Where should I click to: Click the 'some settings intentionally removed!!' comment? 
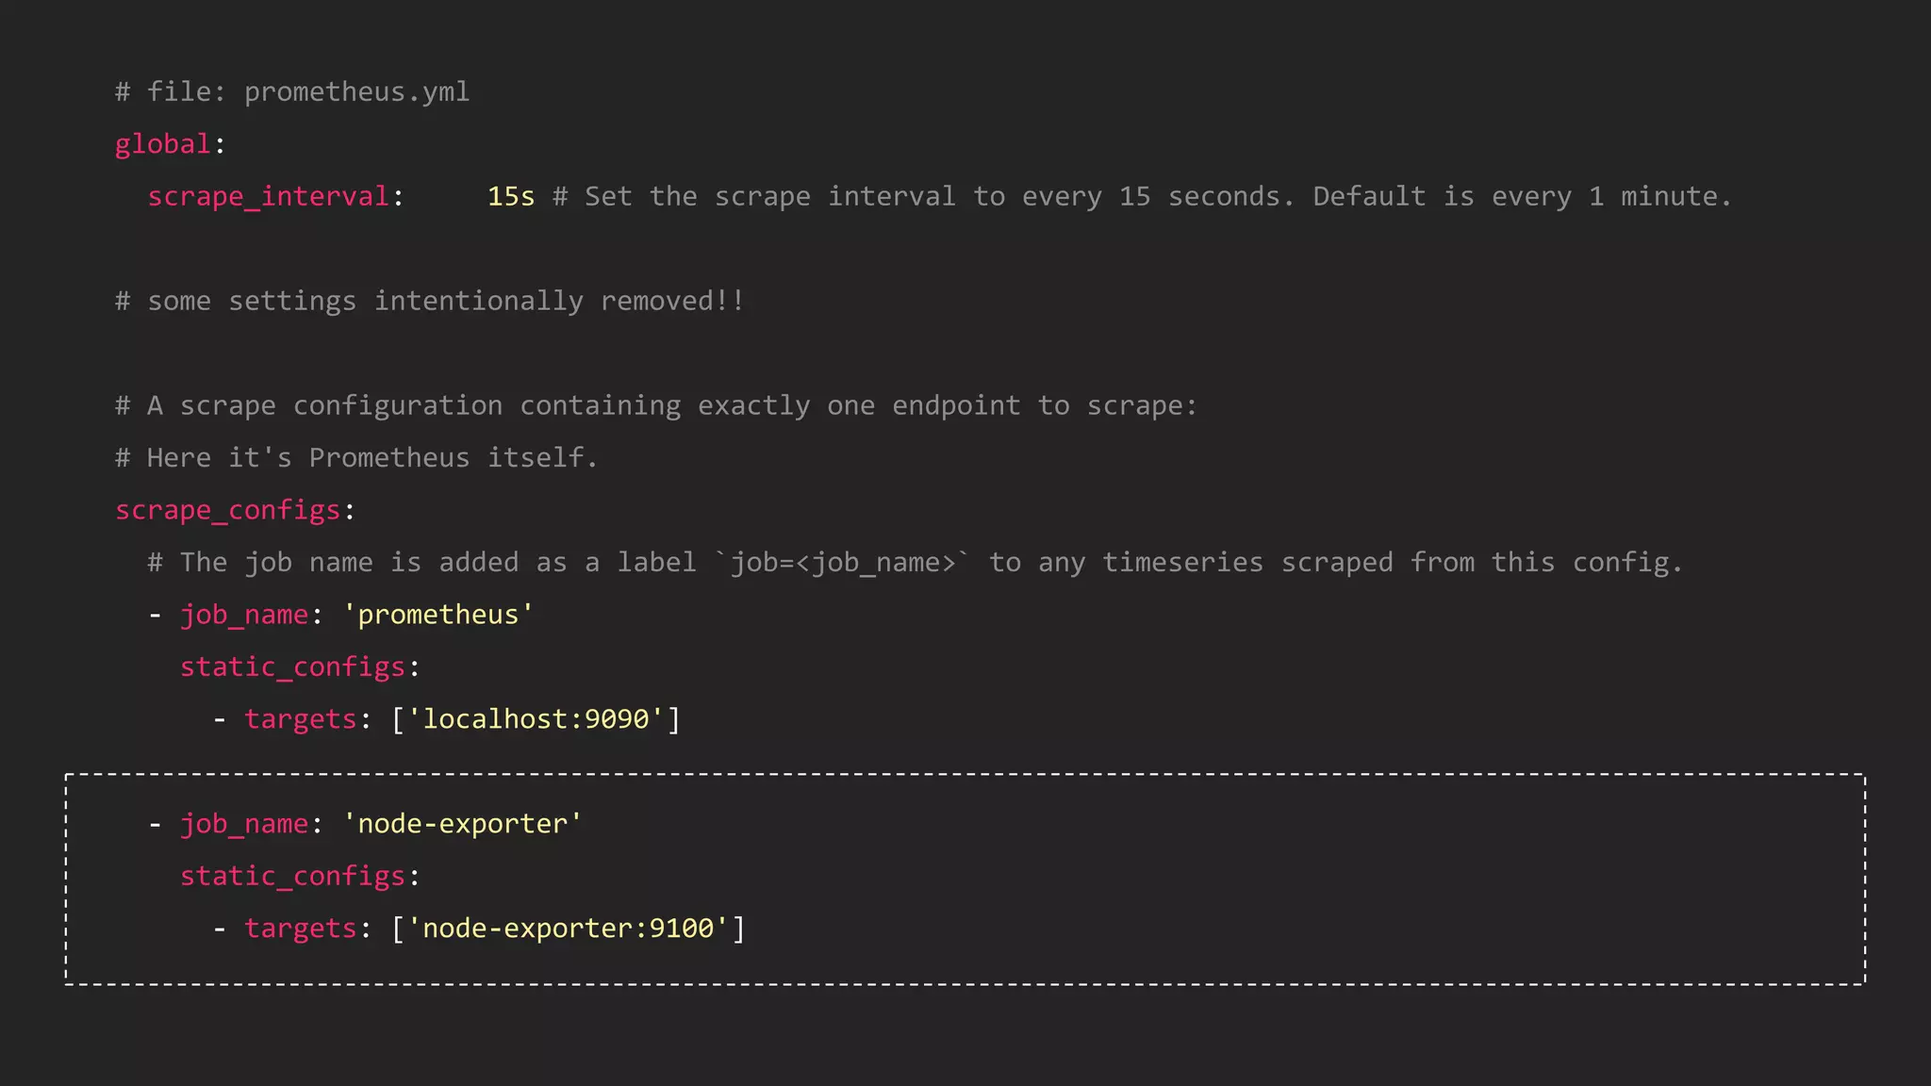tap(430, 301)
